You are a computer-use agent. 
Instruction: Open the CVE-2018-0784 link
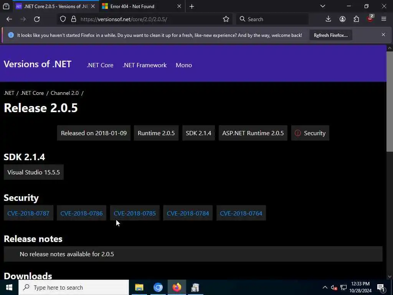(188, 213)
